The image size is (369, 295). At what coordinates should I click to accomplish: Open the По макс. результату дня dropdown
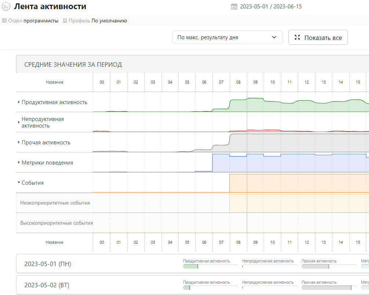[227, 37]
